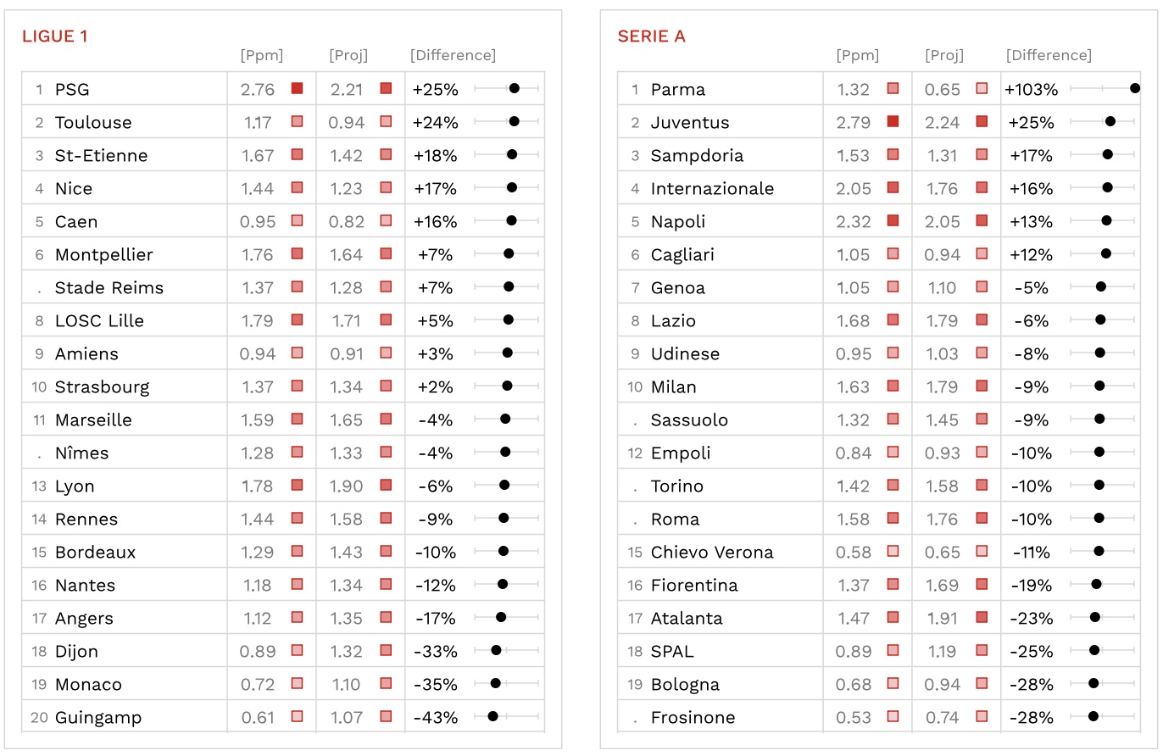Click Ligue 1 [Ppm] column header
This screenshot has width=1163, height=756.
tap(262, 56)
